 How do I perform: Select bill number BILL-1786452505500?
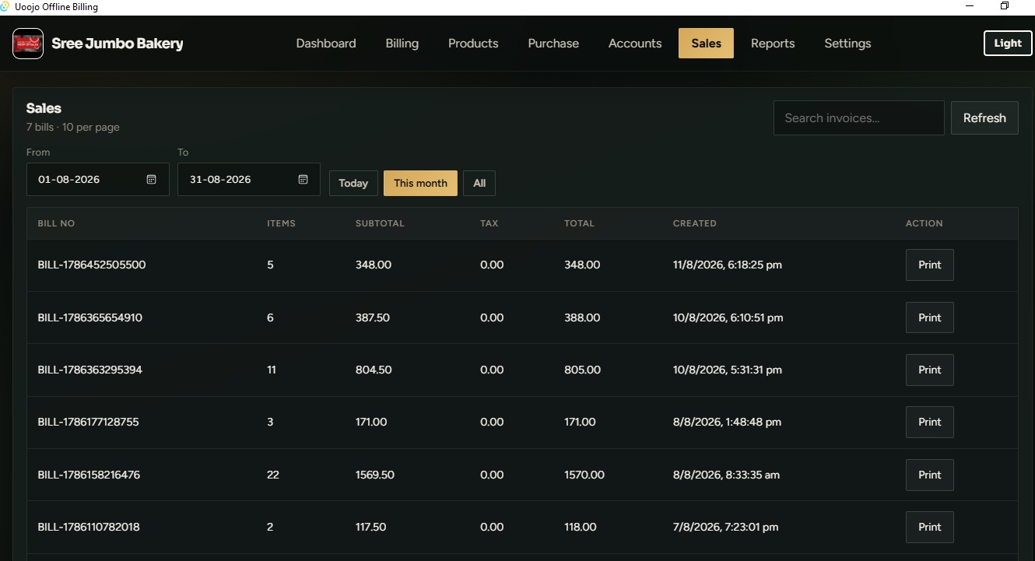pyautogui.click(x=92, y=265)
